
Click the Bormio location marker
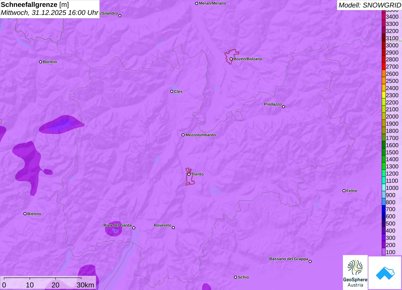point(40,62)
